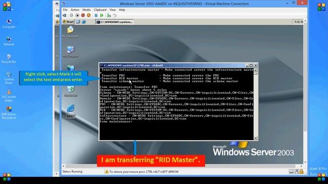Click the Snapshot toolbar icon
Image resolution: width=328 pixels, height=184 pixels.
coord(109,15)
